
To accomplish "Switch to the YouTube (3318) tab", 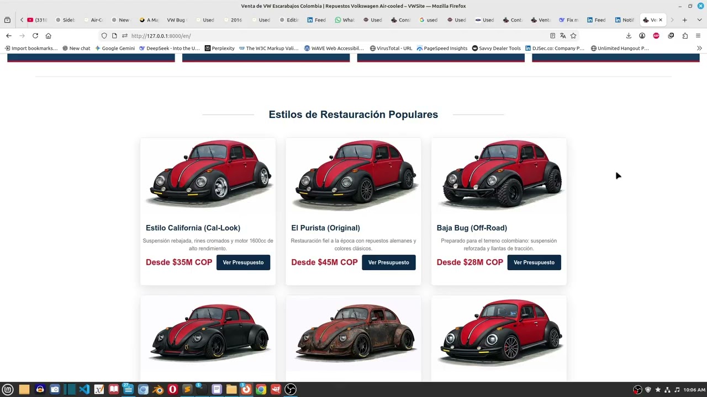I will pos(38,20).
